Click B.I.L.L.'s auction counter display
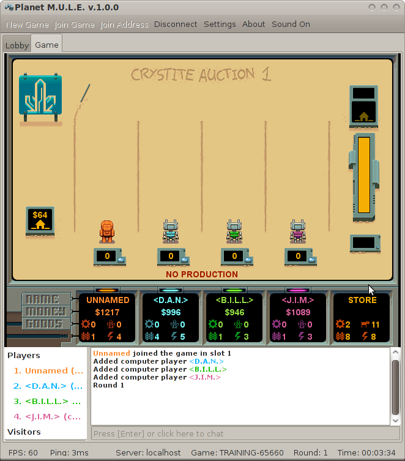 [x=237, y=257]
